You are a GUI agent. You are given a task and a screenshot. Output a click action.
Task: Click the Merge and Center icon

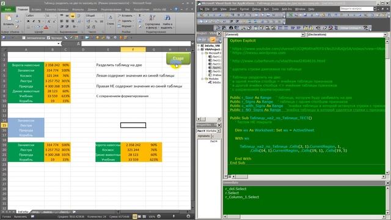click(x=79, y=21)
